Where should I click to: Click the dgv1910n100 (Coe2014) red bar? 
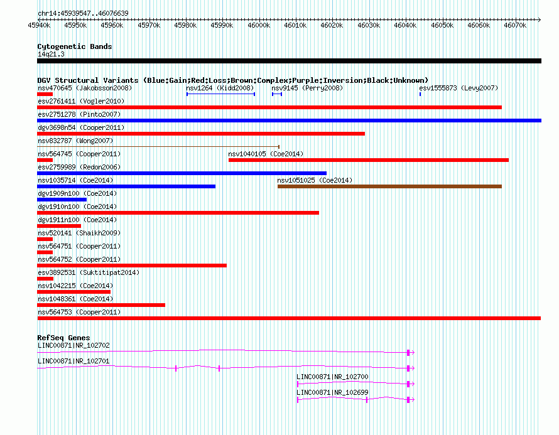point(178,213)
